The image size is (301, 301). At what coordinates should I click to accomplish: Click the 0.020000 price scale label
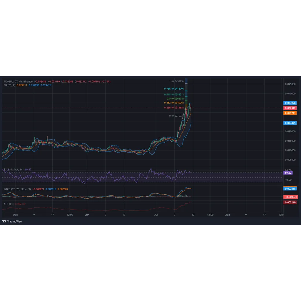click(290, 131)
